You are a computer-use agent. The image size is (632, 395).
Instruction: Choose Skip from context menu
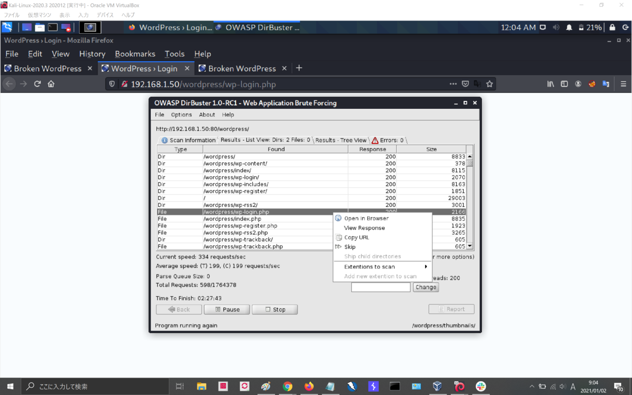click(382, 247)
